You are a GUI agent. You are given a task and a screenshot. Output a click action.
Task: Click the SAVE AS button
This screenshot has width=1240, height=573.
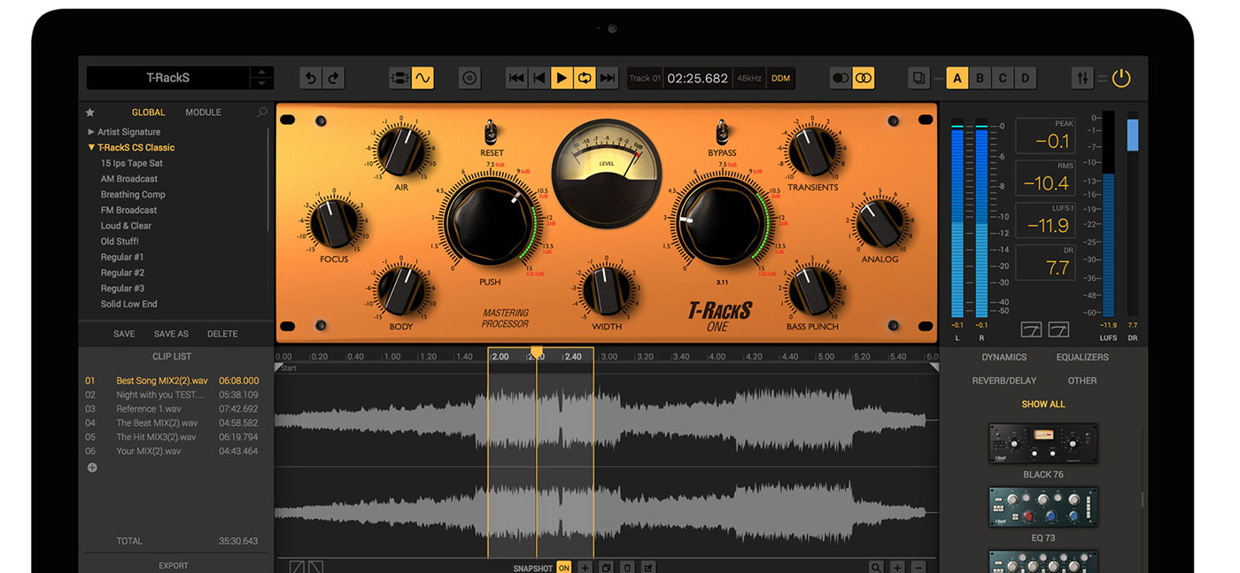(171, 334)
